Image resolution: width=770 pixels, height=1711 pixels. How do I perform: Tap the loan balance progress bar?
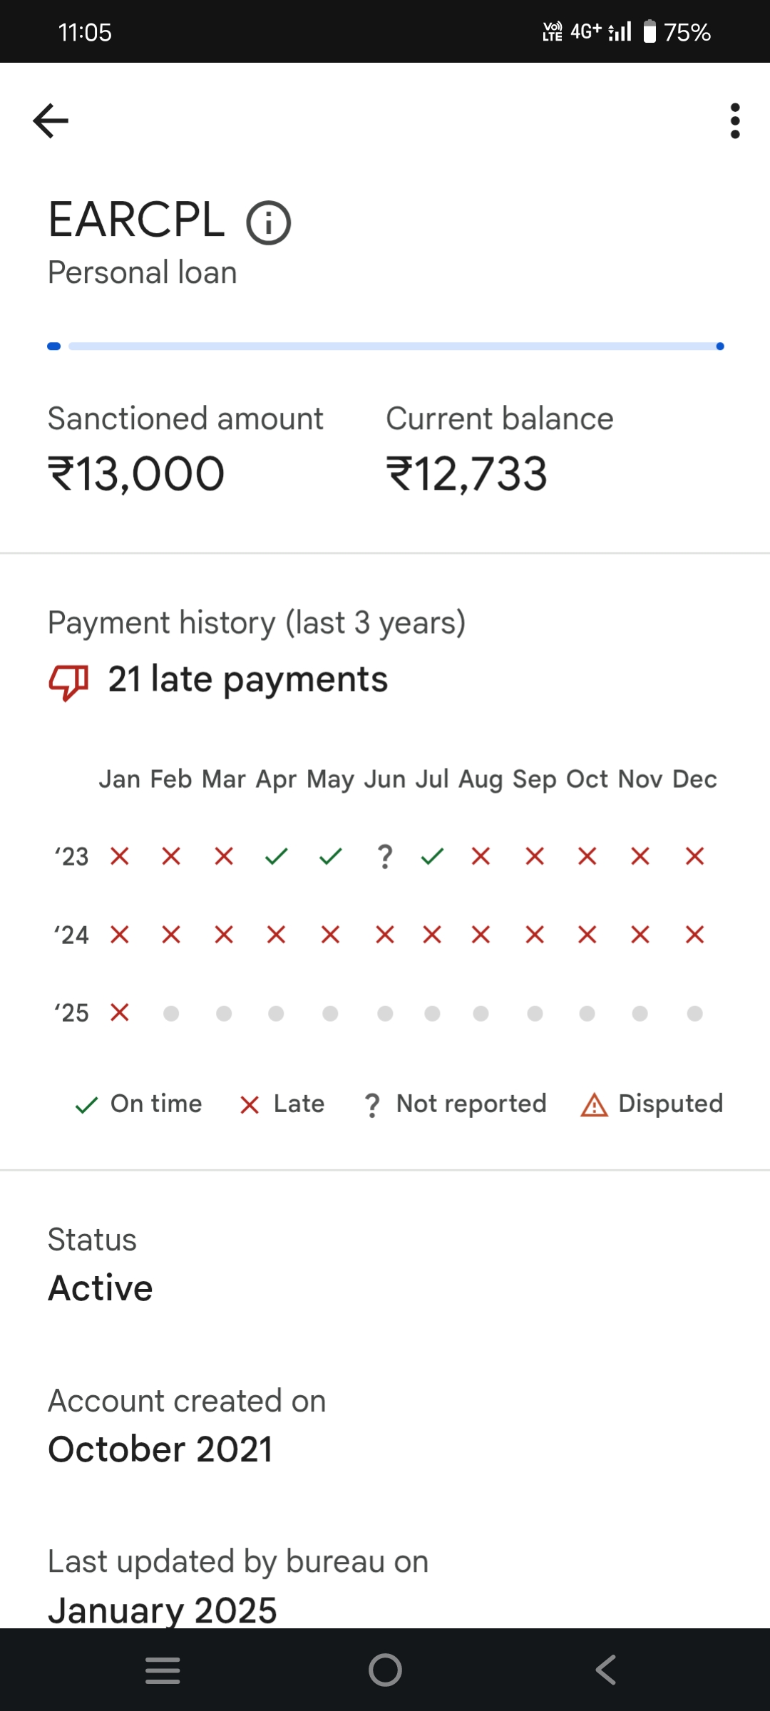(x=386, y=346)
